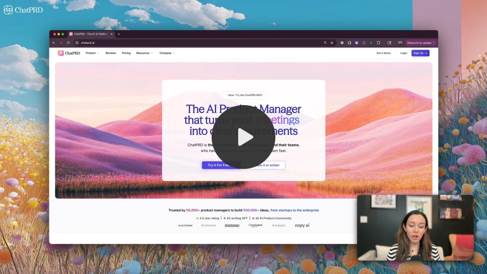The image size is (487, 274).
Task: Click the ChatPRD watermark logo in video corner
Action: [x=23, y=10]
